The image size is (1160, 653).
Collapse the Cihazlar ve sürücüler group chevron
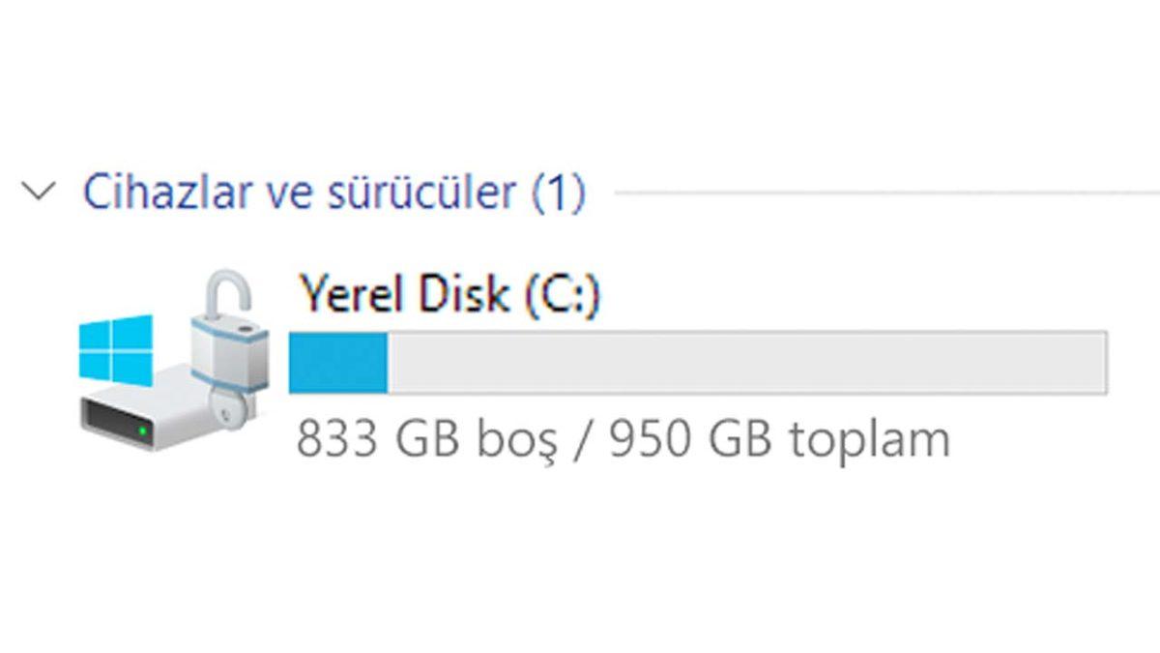coord(40,192)
